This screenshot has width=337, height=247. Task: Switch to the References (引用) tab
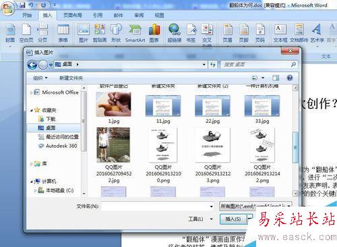(98, 15)
